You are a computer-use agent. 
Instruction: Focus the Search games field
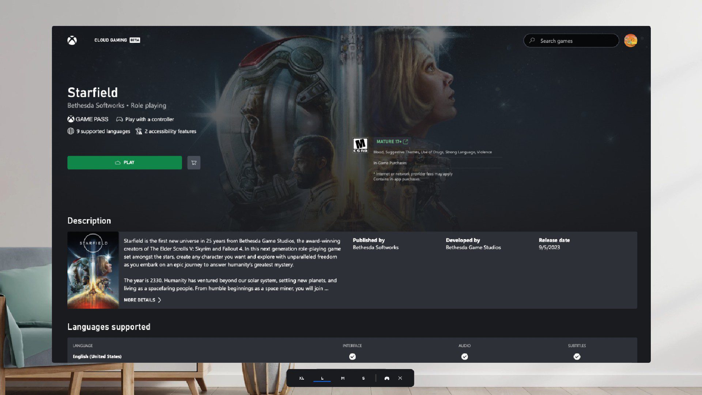tap(571, 41)
